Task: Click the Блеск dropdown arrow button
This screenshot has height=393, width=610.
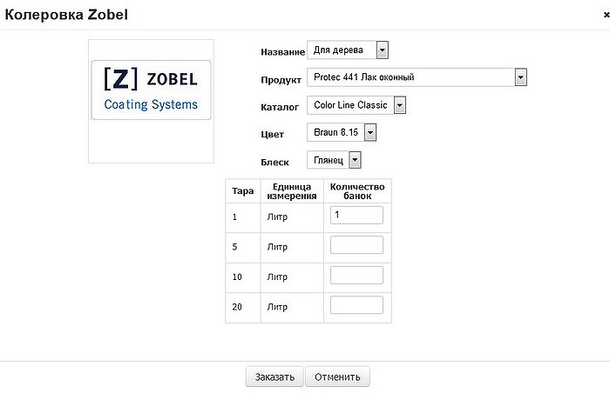Action: (355, 160)
